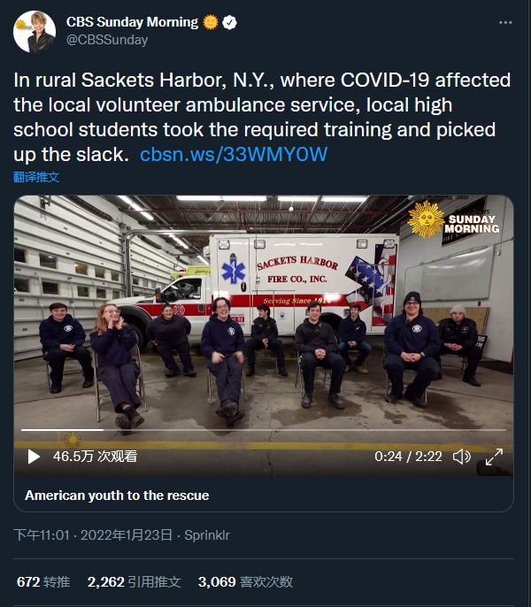Viewport: 531px width, 607px height.
Task: Click the CBS Sunday Morning profile avatar
Action: point(35,31)
